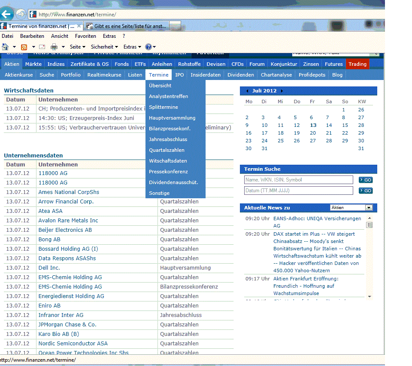
Task: Open the Seite dropdown in toolbar
Action: click(x=77, y=47)
